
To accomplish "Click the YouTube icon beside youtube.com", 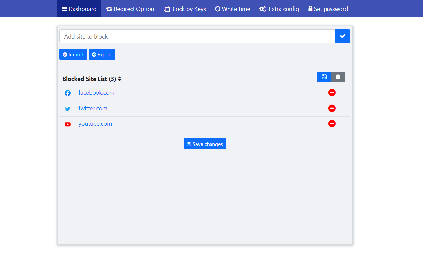I will pyautogui.click(x=68, y=124).
